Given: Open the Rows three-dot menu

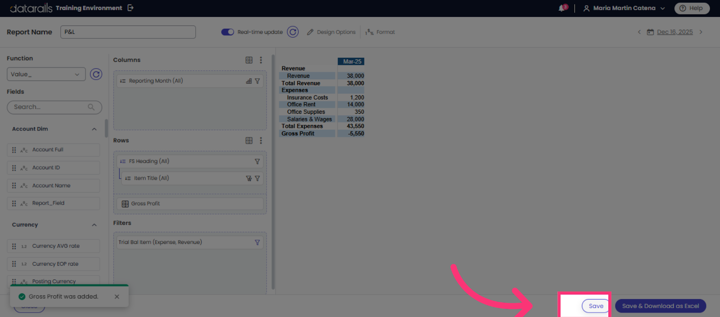Looking at the screenshot, I should [x=261, y=140].
